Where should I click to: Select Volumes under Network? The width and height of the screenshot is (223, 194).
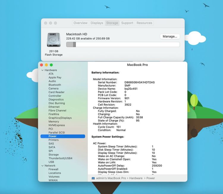coord(54,177)
